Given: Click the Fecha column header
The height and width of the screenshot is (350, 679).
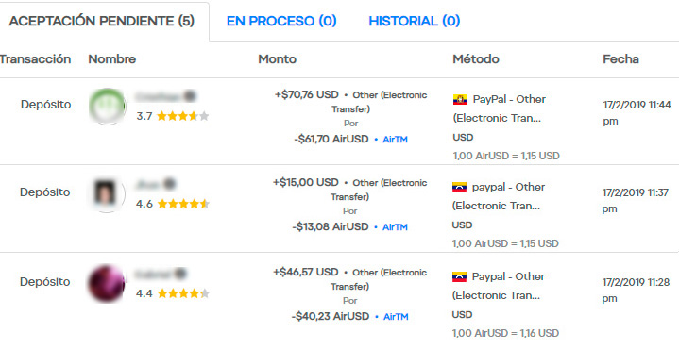Looking at the screenshot, I should [x=621, y=59].
